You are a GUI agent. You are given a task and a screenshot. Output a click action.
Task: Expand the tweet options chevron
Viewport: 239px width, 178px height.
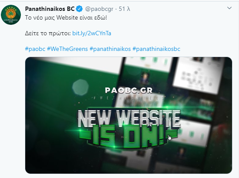[229, 8]
